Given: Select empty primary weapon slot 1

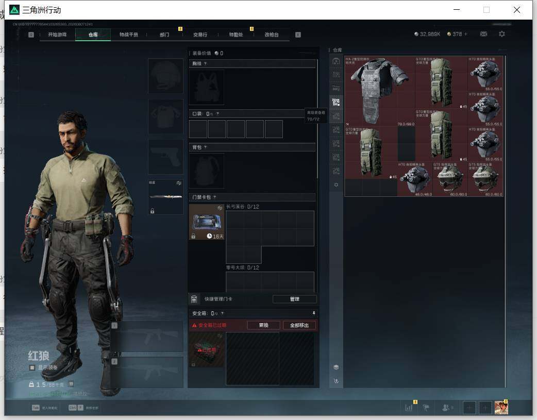Looking at the screenshot, I should coord(147,337).
